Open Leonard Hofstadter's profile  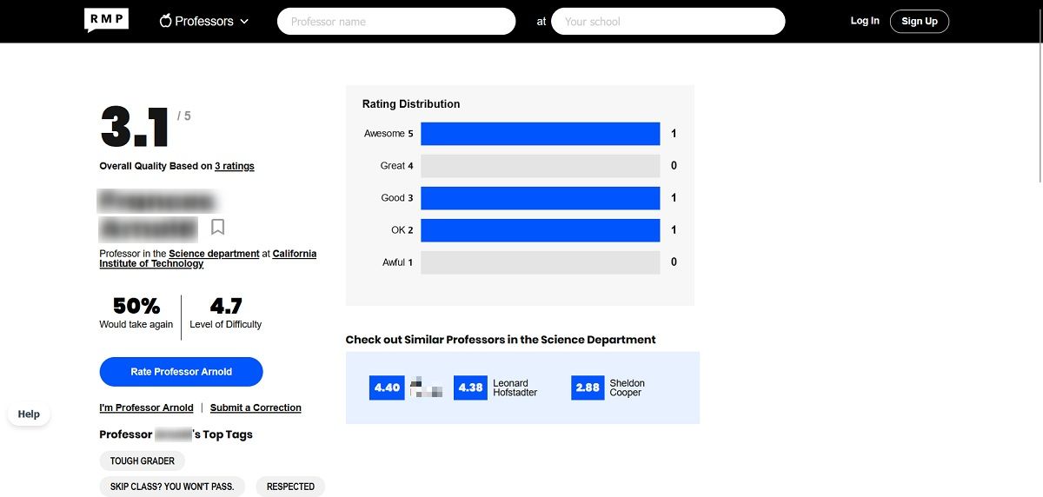tap(515, 388)
